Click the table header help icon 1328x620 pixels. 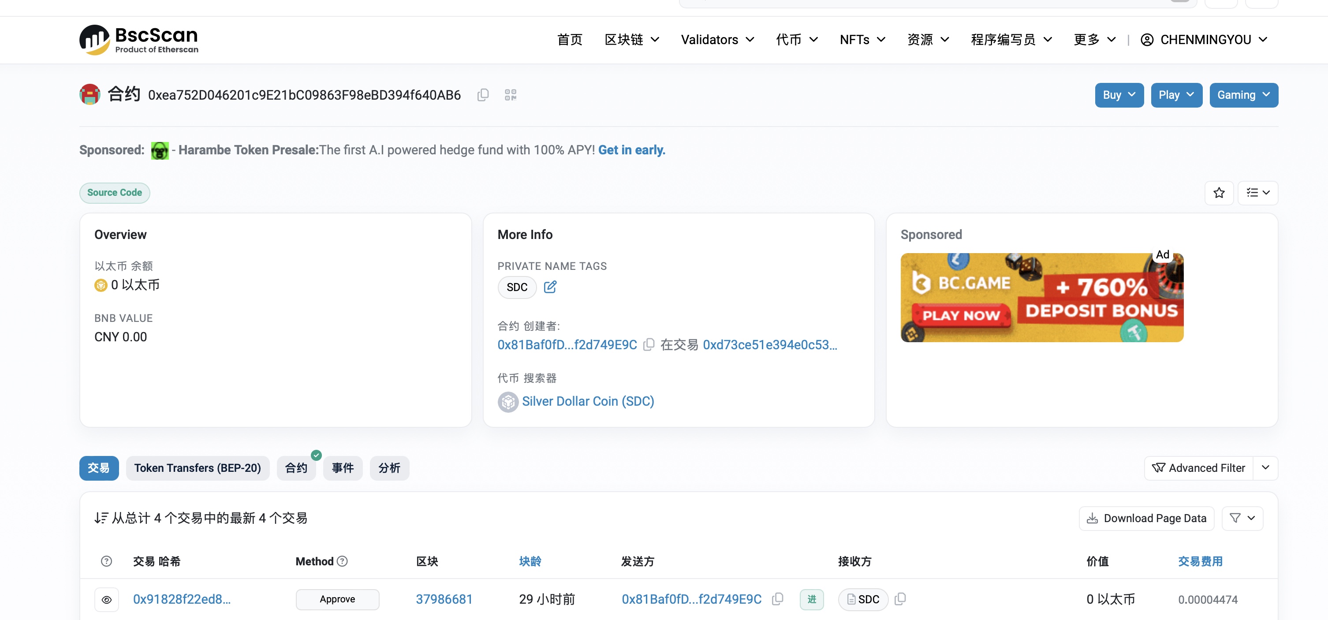point(106,561)
